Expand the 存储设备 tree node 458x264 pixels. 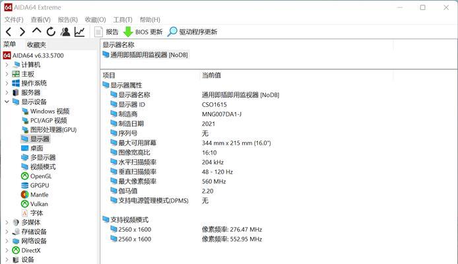[x=7, y=232]
